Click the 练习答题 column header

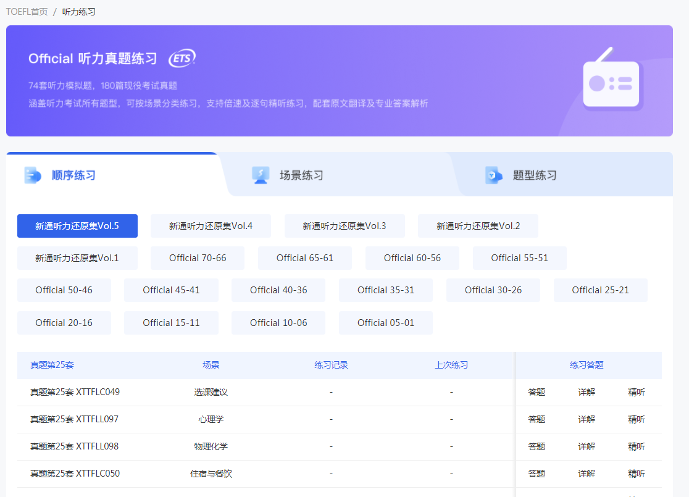tap(587, 365)
